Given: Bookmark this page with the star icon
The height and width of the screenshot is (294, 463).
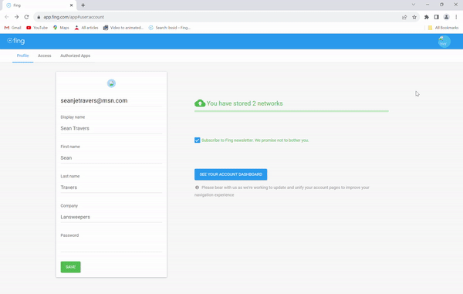Looking at the screenshot, I should click(x=414, y=17).
